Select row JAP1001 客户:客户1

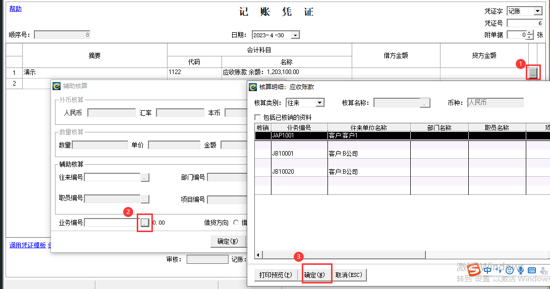[x=402, y=135]
